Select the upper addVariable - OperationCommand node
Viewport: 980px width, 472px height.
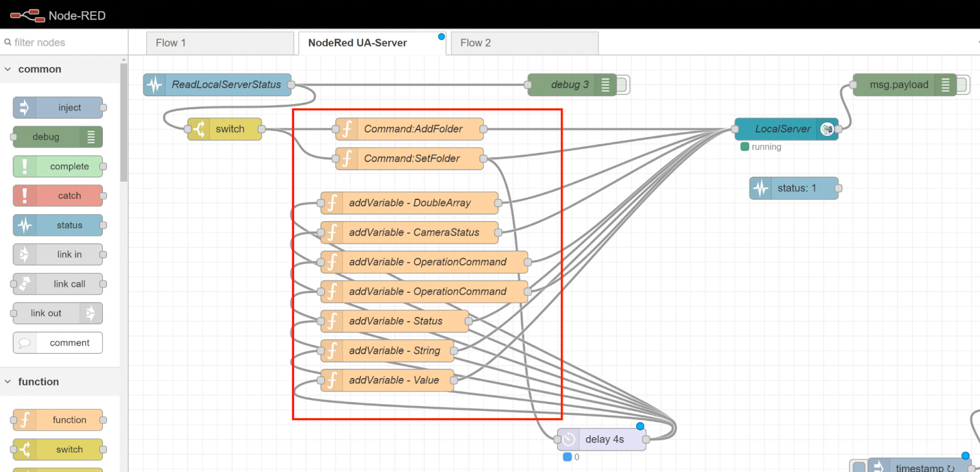tap(424, 262)
